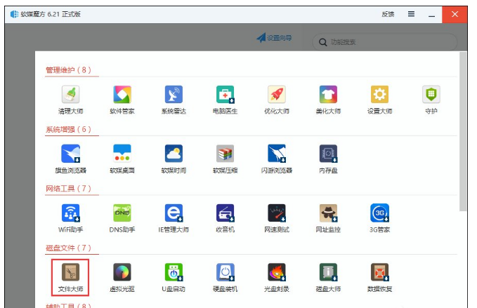Click the vertical scrollbar thumb

click(x=463, y=131)
